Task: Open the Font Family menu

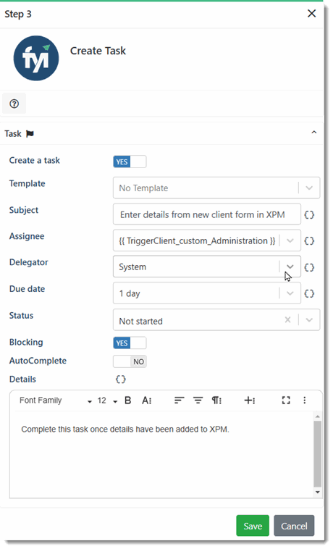Action: [x=55, y=401]
